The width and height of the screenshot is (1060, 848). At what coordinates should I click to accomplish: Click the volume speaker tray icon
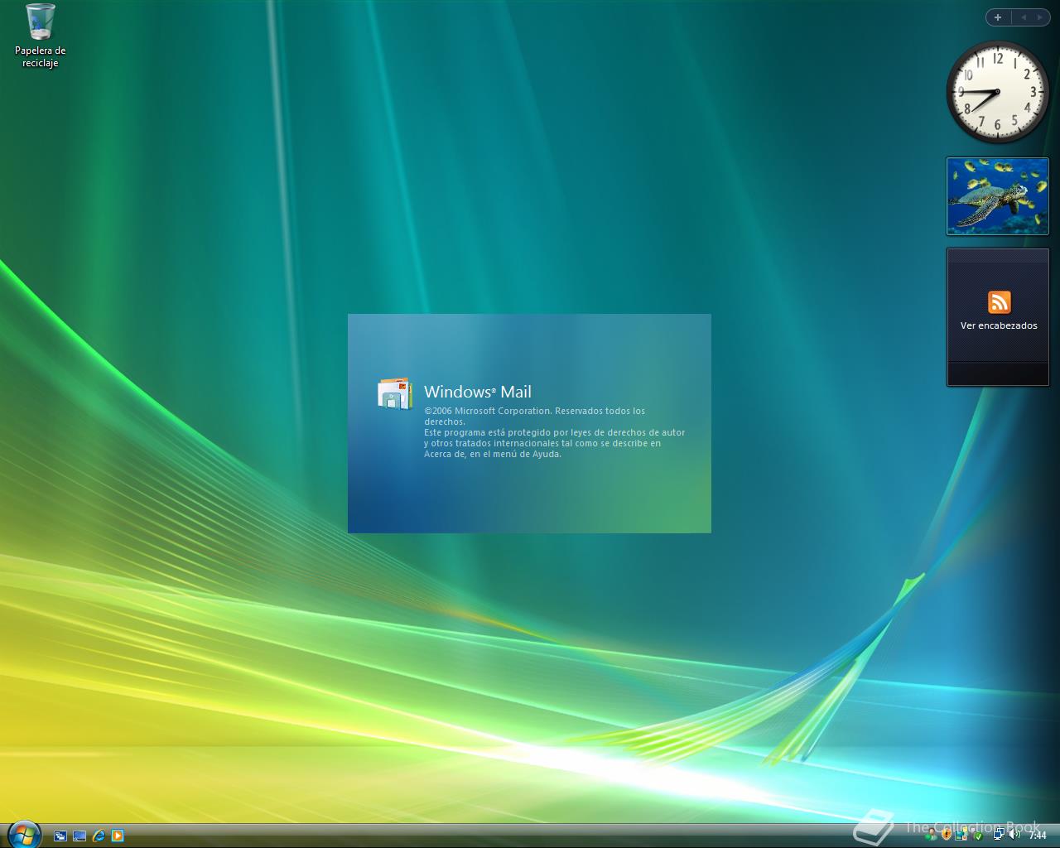(x=1014, y=834)
